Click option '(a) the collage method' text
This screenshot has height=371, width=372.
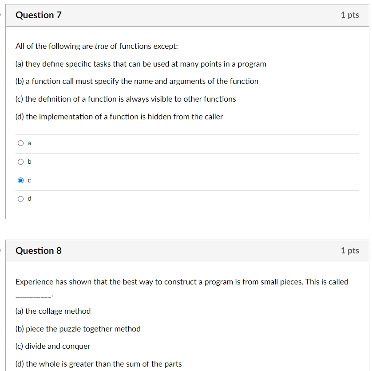53,311
